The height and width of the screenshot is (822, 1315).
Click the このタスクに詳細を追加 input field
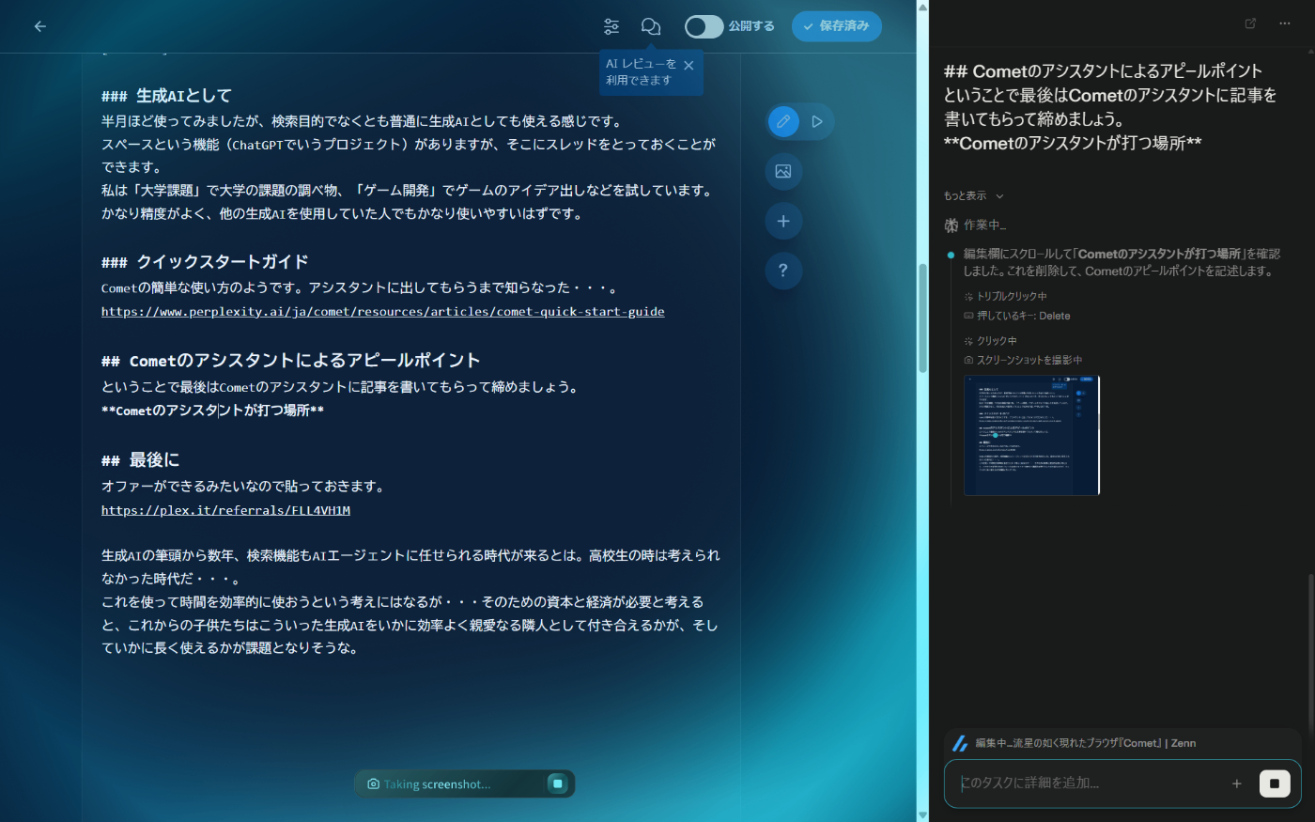tap(1090, 783)
